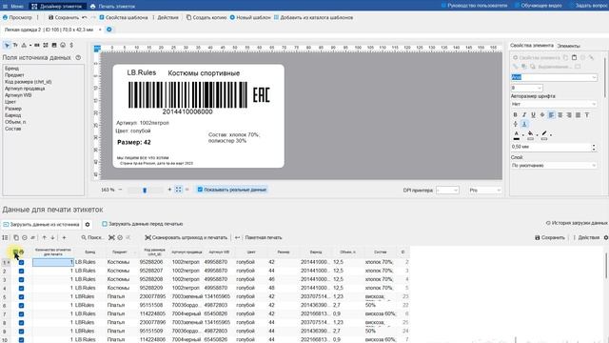Close the Легкая одежда 2 template tab
The image size is (609, 343).
pos(100,30)
